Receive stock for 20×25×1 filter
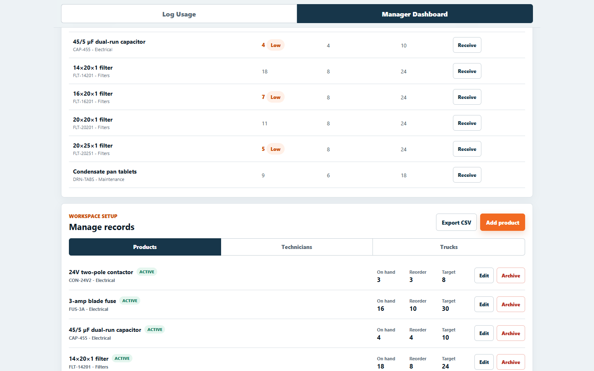The image size is (594, 371). pos(467,149)
